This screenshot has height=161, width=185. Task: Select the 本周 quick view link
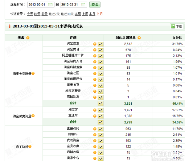coord(78,14)
